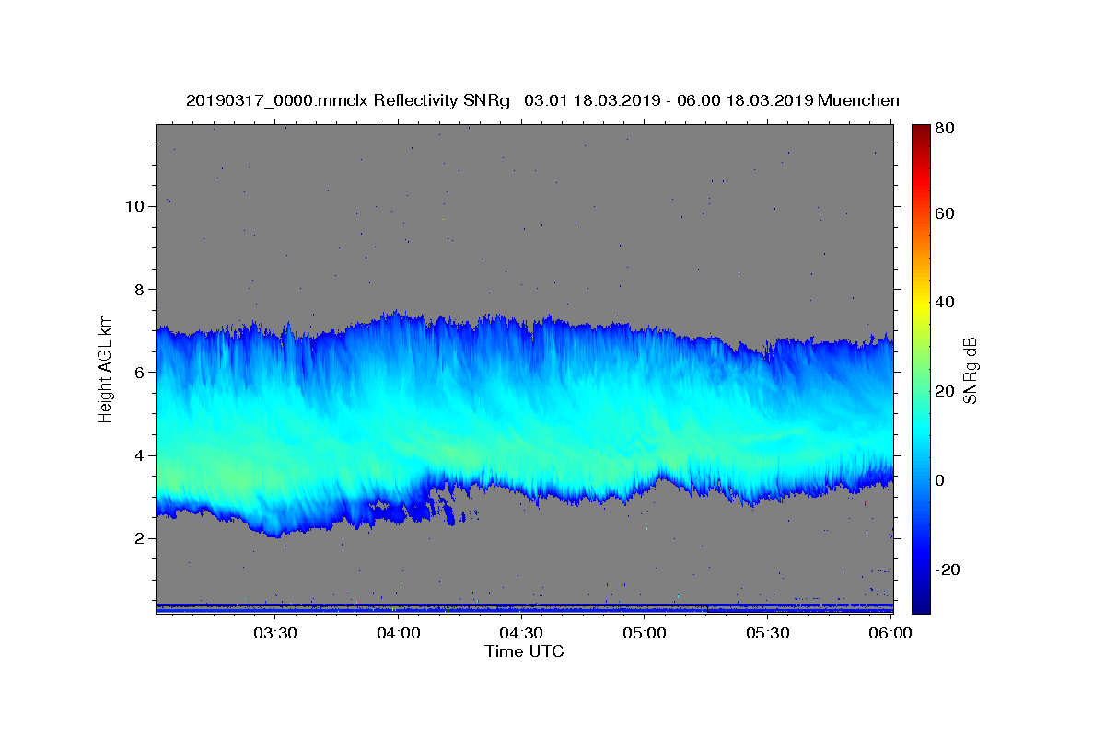Click the height tick label 6
Viewport: 1105px width, 736px height.
138,372
